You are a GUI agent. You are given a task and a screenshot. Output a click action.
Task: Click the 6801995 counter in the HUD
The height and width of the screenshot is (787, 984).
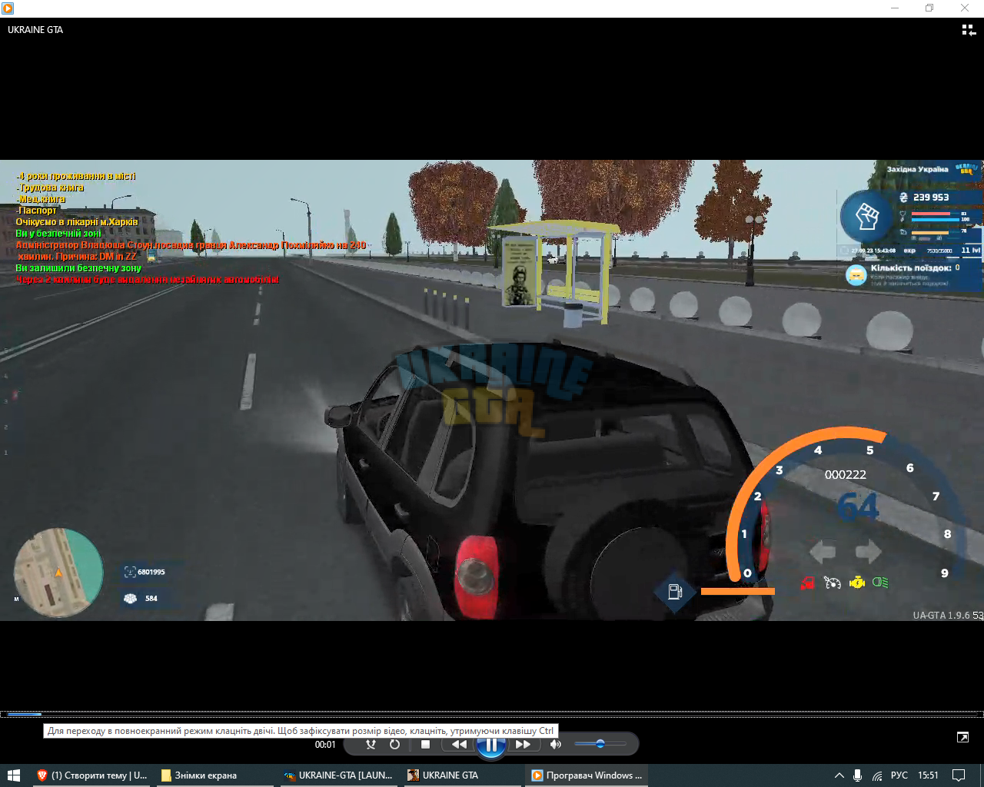(x=151, y=573)
